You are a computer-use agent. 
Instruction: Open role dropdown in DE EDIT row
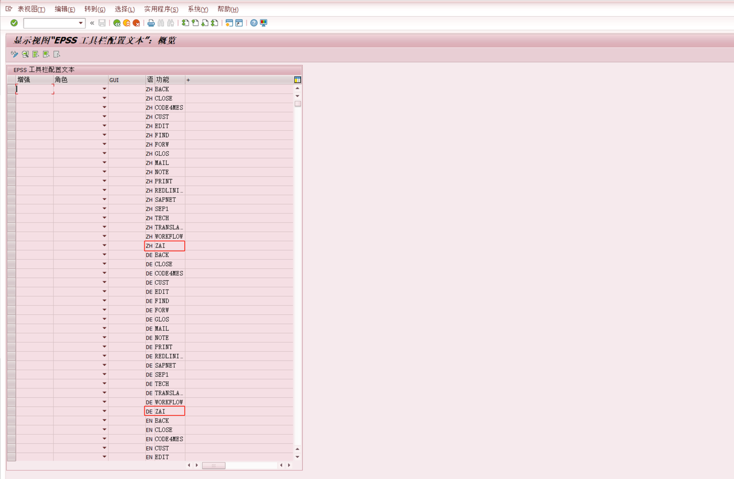click(104, 292)
